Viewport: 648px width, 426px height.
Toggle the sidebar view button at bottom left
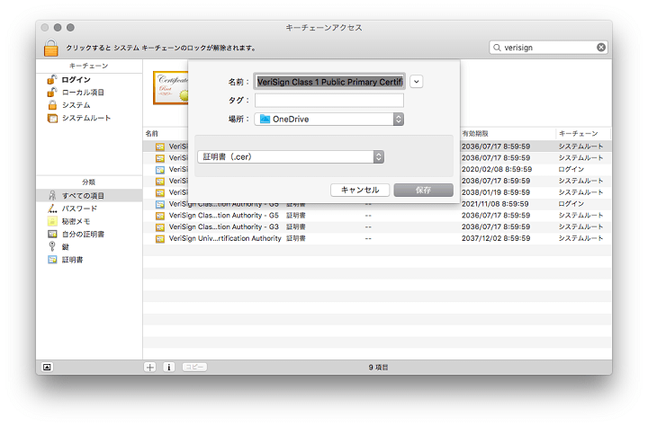[47, 367]
